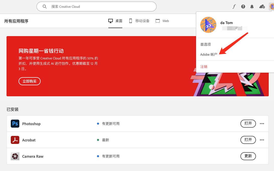
Task: Click the Camera Raw app name
Action: (x=33, y=156)
